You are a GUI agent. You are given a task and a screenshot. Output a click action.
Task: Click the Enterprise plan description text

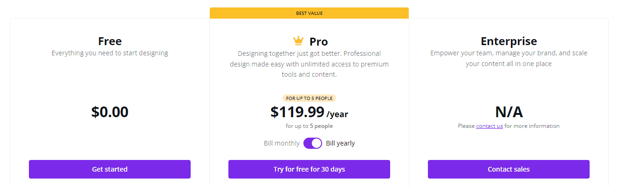(x=509, y=59)
